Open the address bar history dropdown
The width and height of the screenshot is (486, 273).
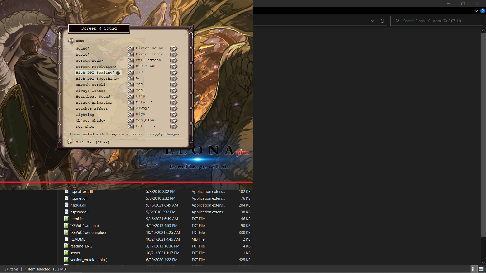click(x=372, y=21)
